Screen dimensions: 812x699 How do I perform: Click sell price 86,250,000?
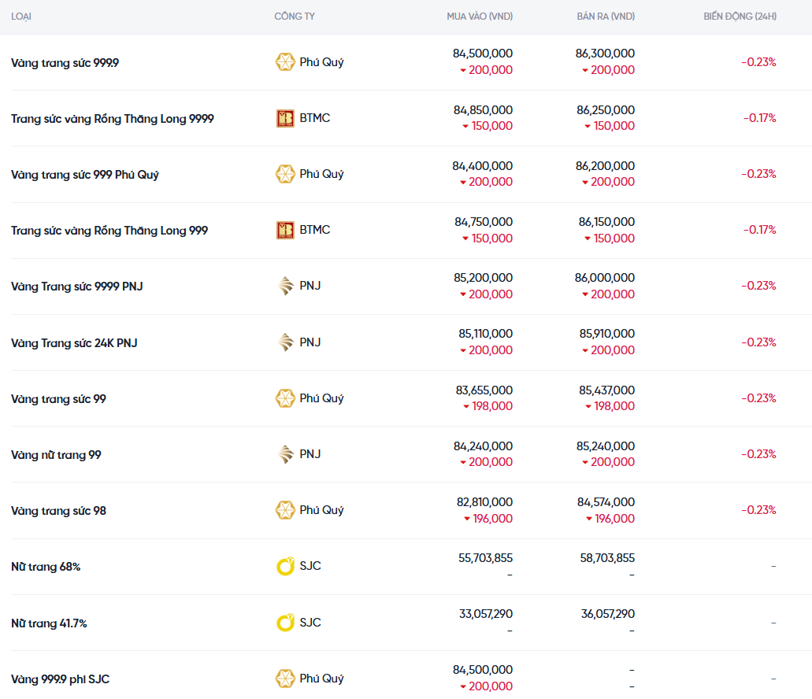(x=606, y=109)
